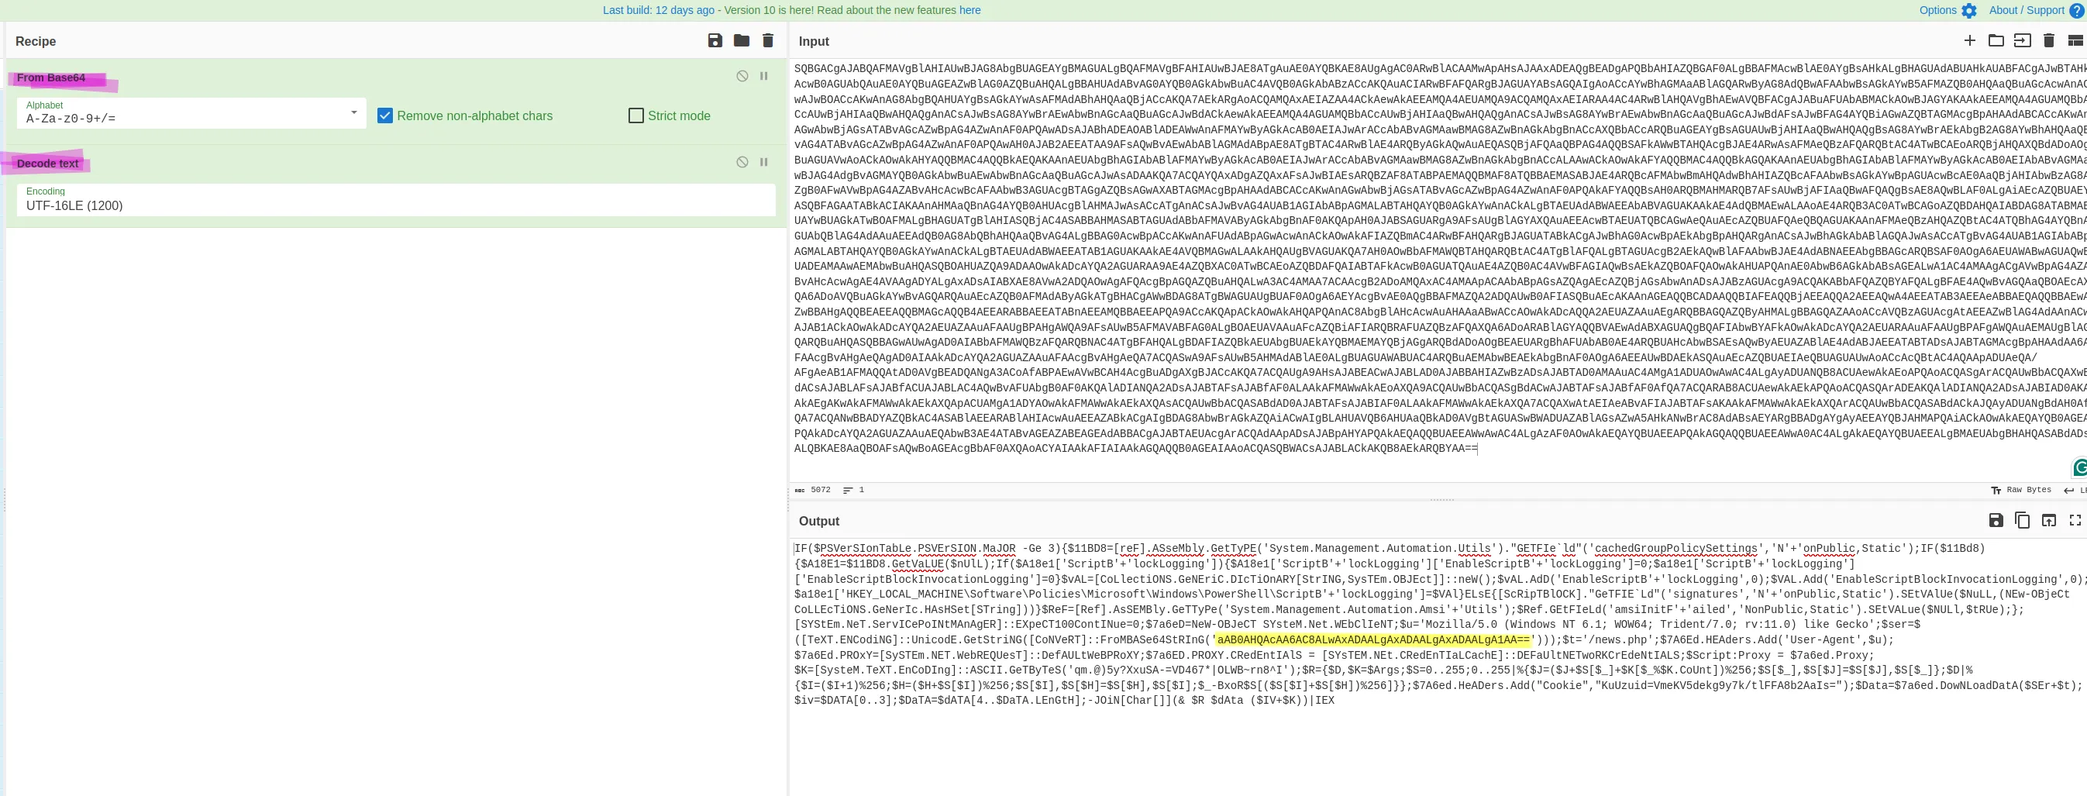Clear the entire recipe with trash icon
The width and height of the screenshot is (2087, 796).
[766, 40]
